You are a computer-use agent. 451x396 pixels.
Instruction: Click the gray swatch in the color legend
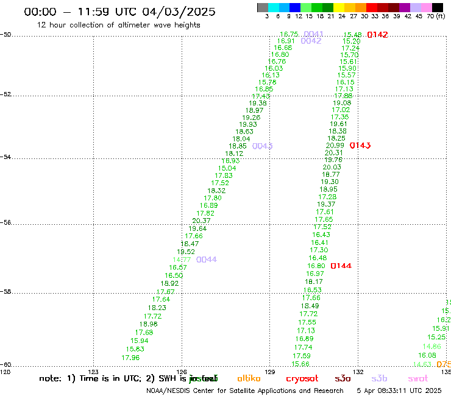pyautogui.click(x=263, y=7)
